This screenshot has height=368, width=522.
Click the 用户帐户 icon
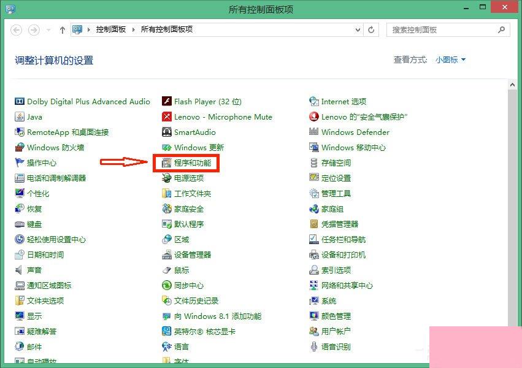314,331
